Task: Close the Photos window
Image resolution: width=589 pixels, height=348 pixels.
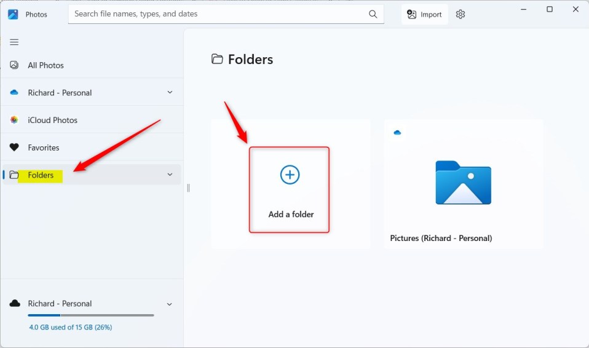Action: pos(575,9)
